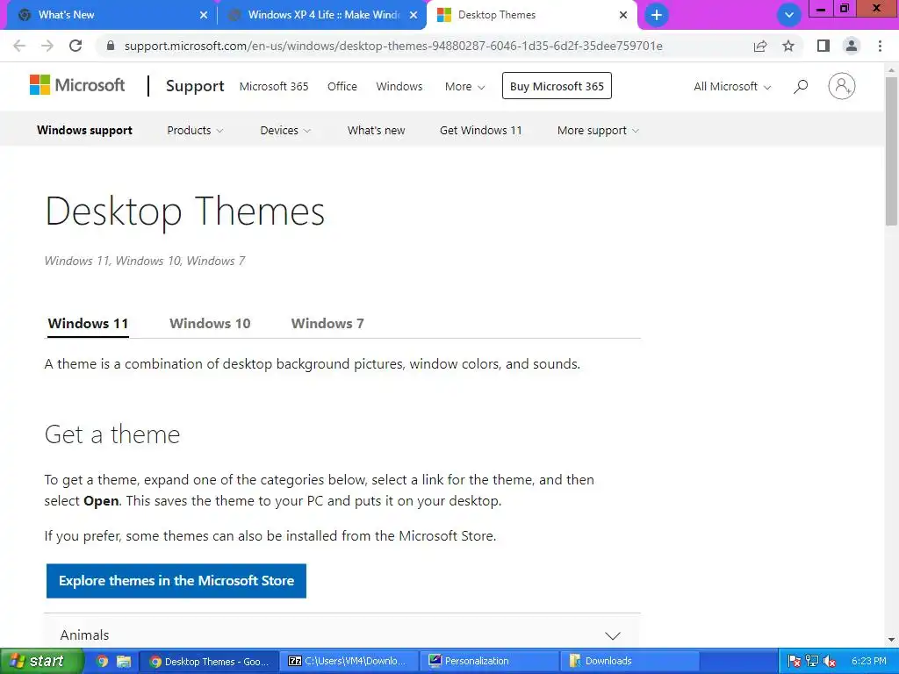Go back using browser back arrow
The image size is (899, 674).
click(x=19, y=46)
